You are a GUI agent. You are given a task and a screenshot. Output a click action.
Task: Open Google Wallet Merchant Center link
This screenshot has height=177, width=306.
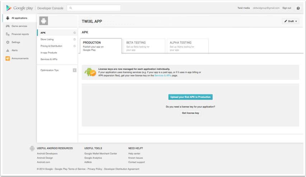tap(101, 154)
